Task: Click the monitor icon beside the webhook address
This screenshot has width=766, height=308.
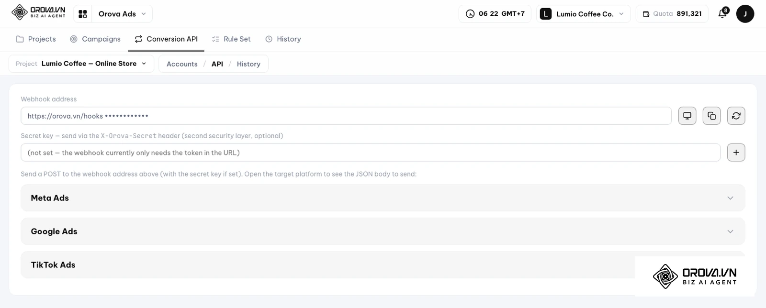Action: (687, 116)
